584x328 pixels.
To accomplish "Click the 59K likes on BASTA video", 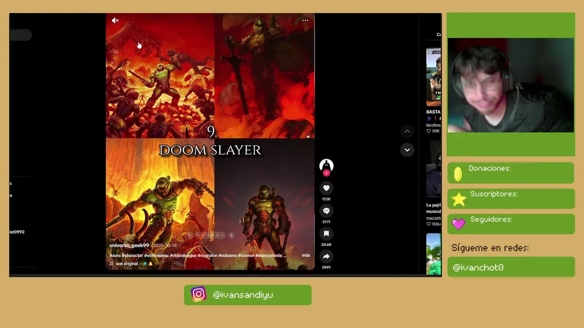I will [433, 131].
